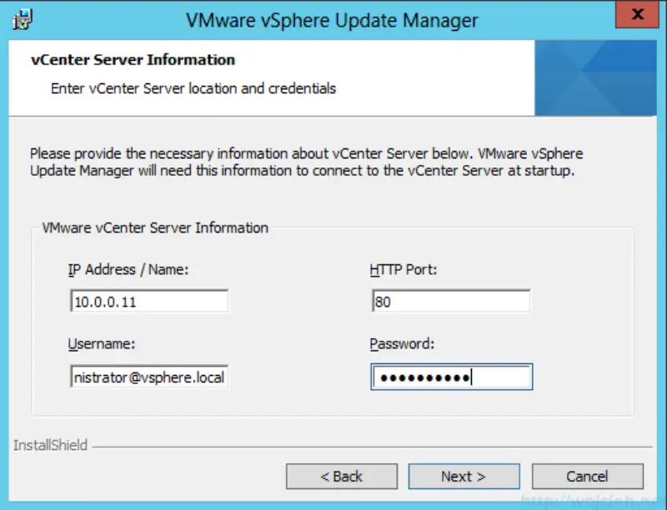Click the vCenter Server Information heading
This screenshot has width=667, height=510.
coord(133,60)
